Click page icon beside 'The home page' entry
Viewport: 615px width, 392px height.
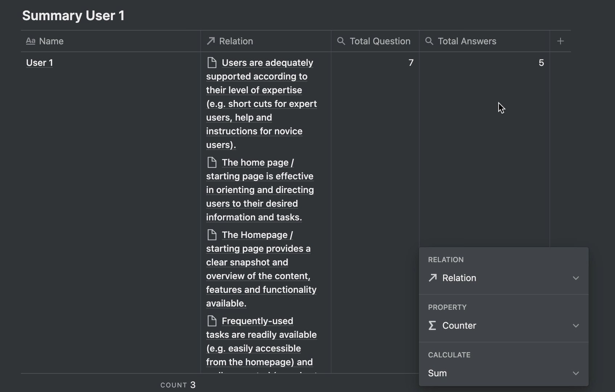(x=212, y=163)
